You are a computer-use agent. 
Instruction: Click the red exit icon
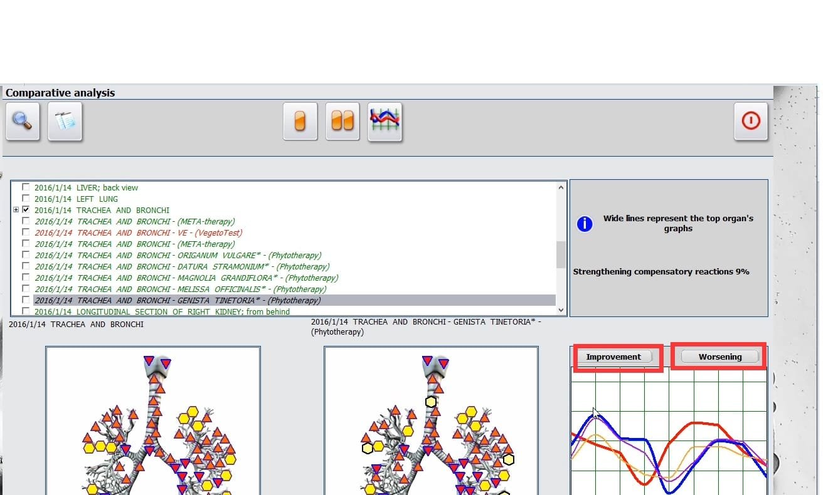(750, 121)
